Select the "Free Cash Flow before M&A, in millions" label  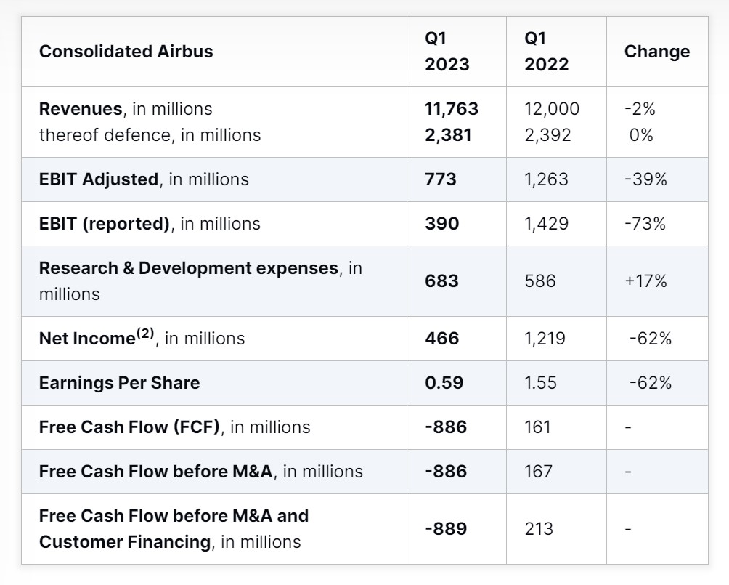[201, 472]
